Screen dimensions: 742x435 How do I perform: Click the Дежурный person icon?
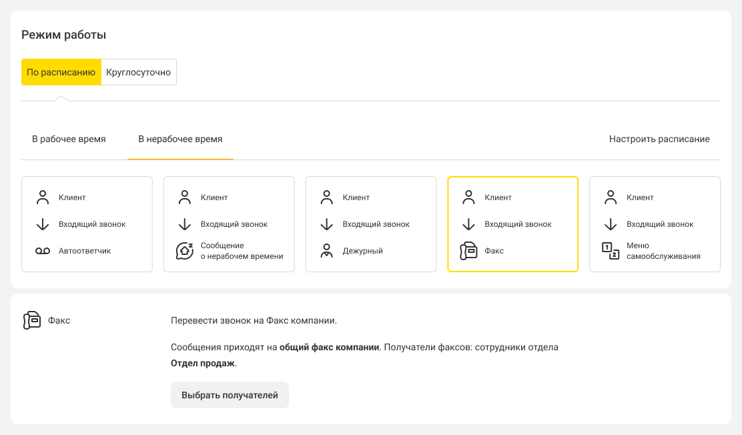coord(326,251)
